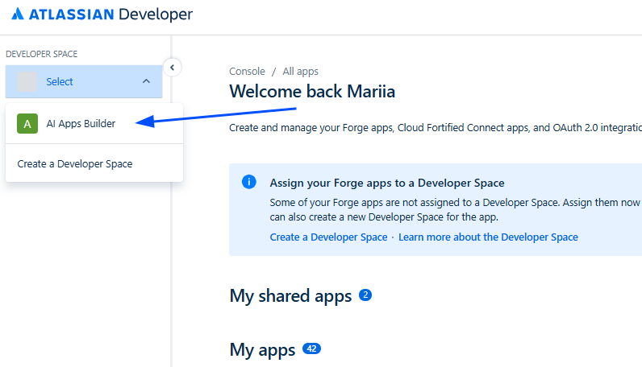The width and height of the screenshot is (642, 367).
Task: Click the My shared apps heading
Action: point(290,295)
